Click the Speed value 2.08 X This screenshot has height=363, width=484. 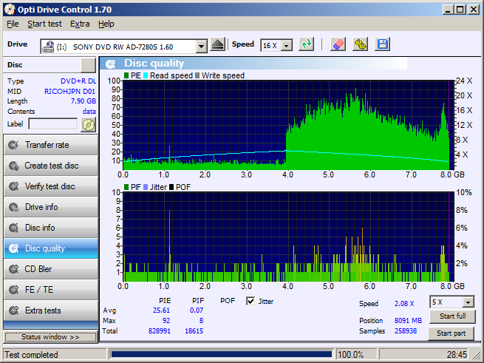coord(404,304)
